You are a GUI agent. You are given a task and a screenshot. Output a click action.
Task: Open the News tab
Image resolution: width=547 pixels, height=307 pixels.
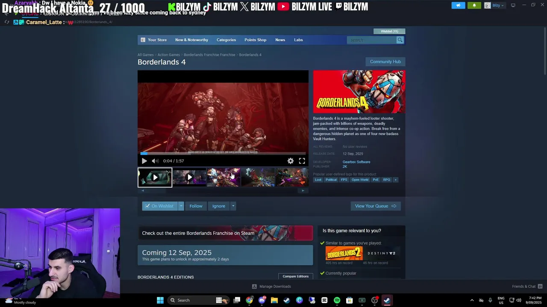click(x=280, y=40)
